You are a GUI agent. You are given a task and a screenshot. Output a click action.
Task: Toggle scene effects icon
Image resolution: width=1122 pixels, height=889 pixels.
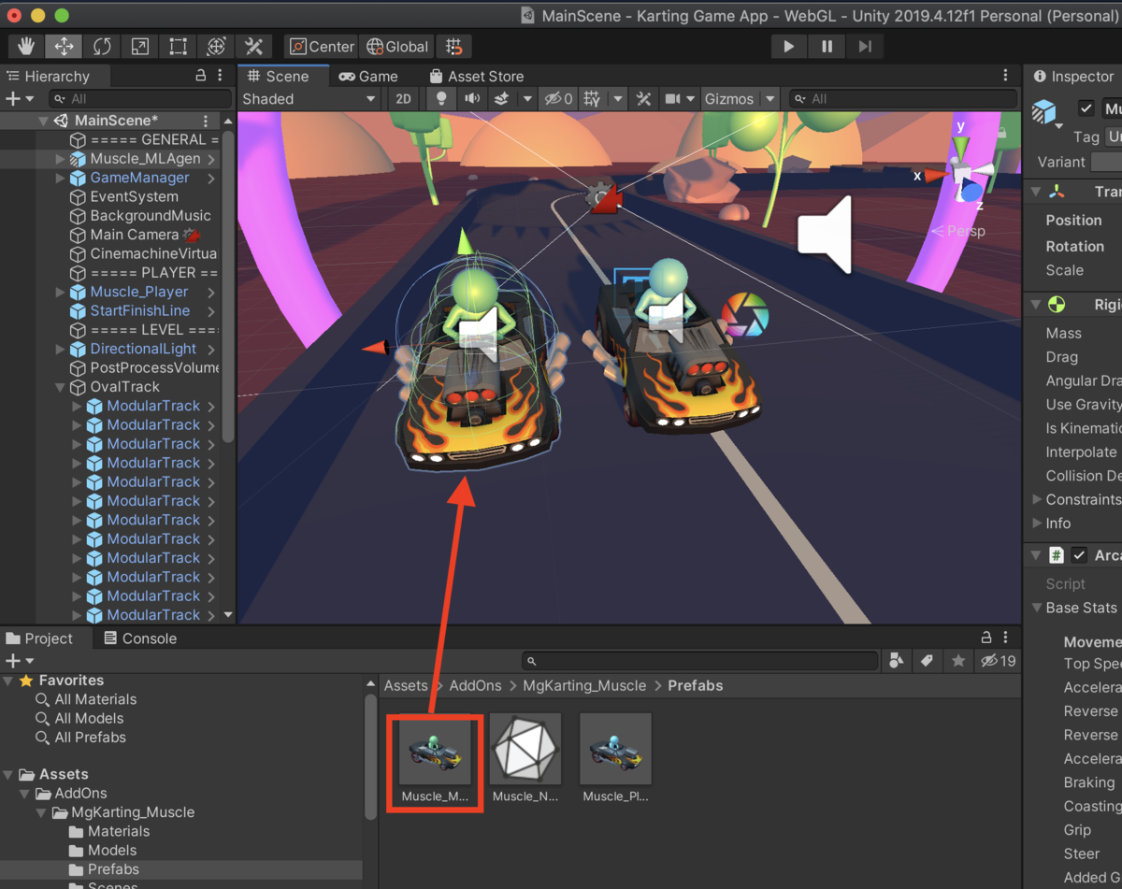click(x=501, y=99)
